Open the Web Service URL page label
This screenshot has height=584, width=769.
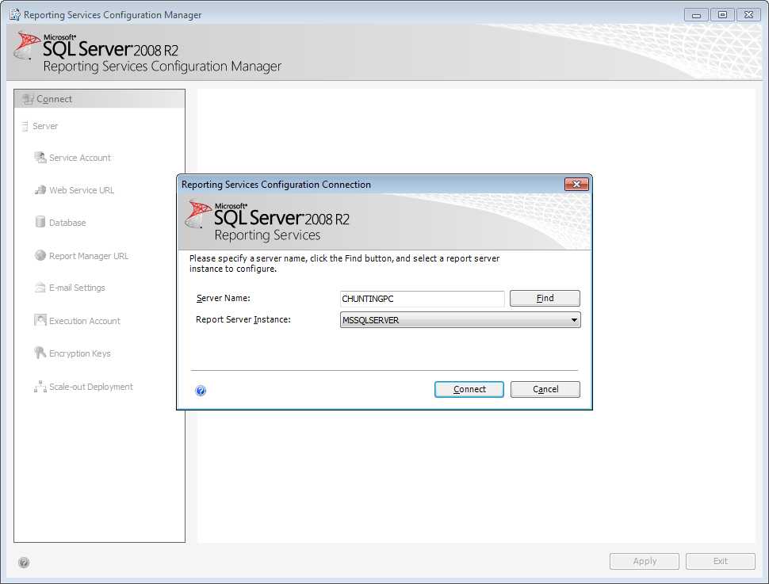point(82,190)
